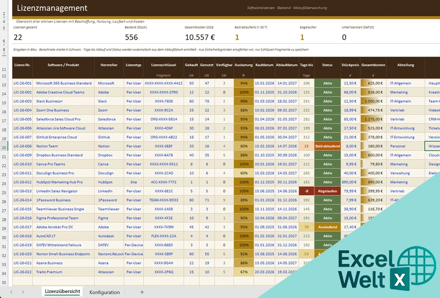Select Microsoft 365 Business Standard cell

point(64,83)
